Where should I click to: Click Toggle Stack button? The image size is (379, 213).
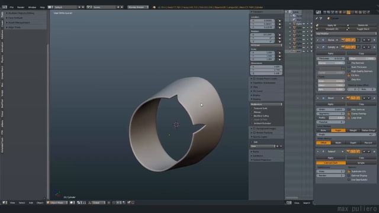[x=363, y=29]
